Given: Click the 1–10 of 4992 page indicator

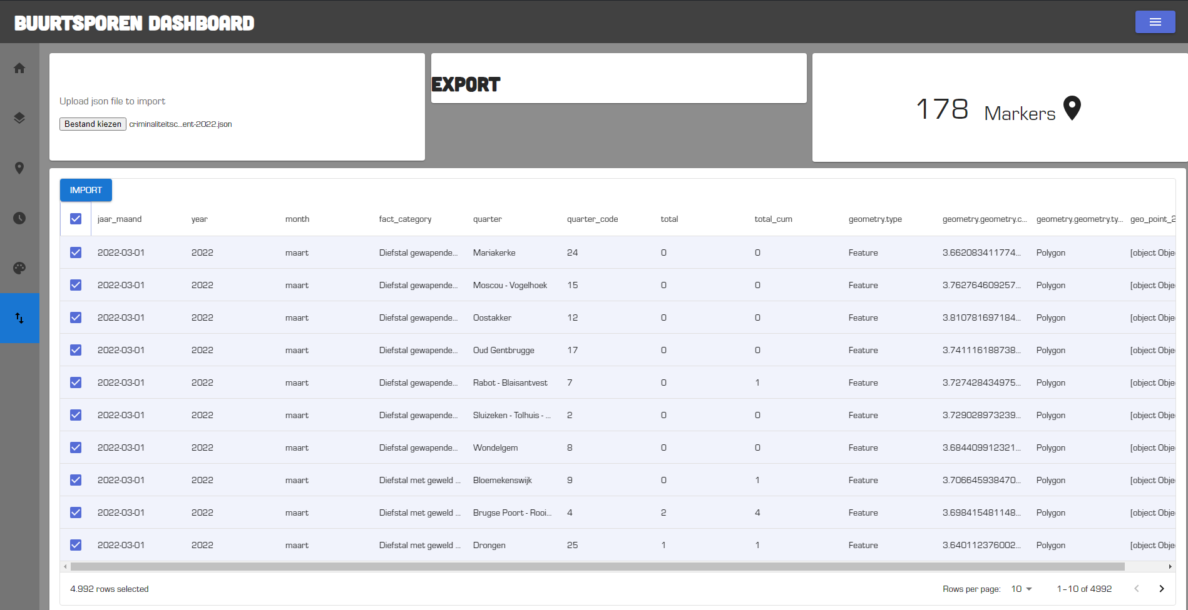Looking at the screenshot, I should (x=1085, y=589).
